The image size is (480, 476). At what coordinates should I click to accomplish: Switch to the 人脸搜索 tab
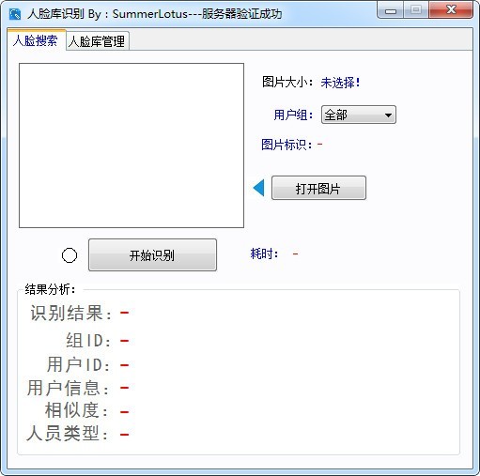[36, 40]
